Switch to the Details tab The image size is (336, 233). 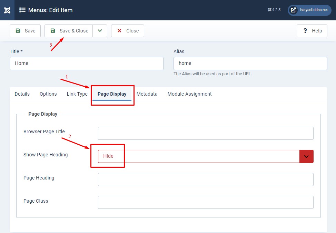coord(22,94)
